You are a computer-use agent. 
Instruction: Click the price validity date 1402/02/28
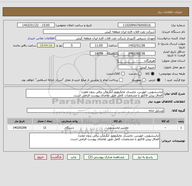coord(137,53)
